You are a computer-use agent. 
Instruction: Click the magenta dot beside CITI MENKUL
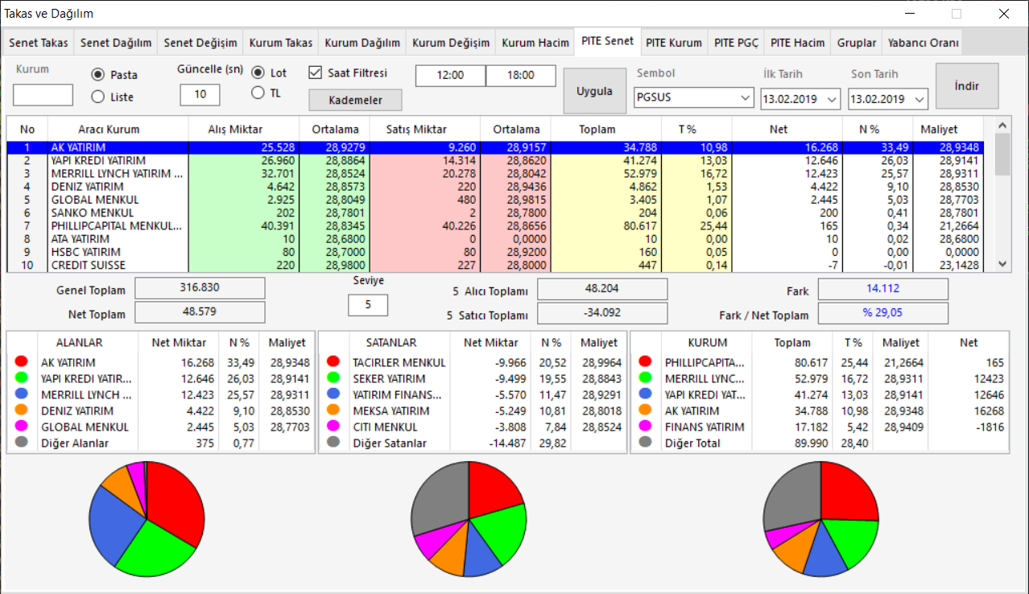[x=333, y=427]
